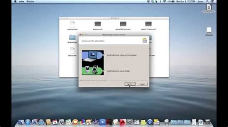
Task: Select the autorun.exe file icon
Action: (72, 24)
